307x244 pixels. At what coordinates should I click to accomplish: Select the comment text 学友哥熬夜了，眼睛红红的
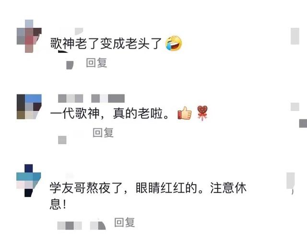point(123,188)
